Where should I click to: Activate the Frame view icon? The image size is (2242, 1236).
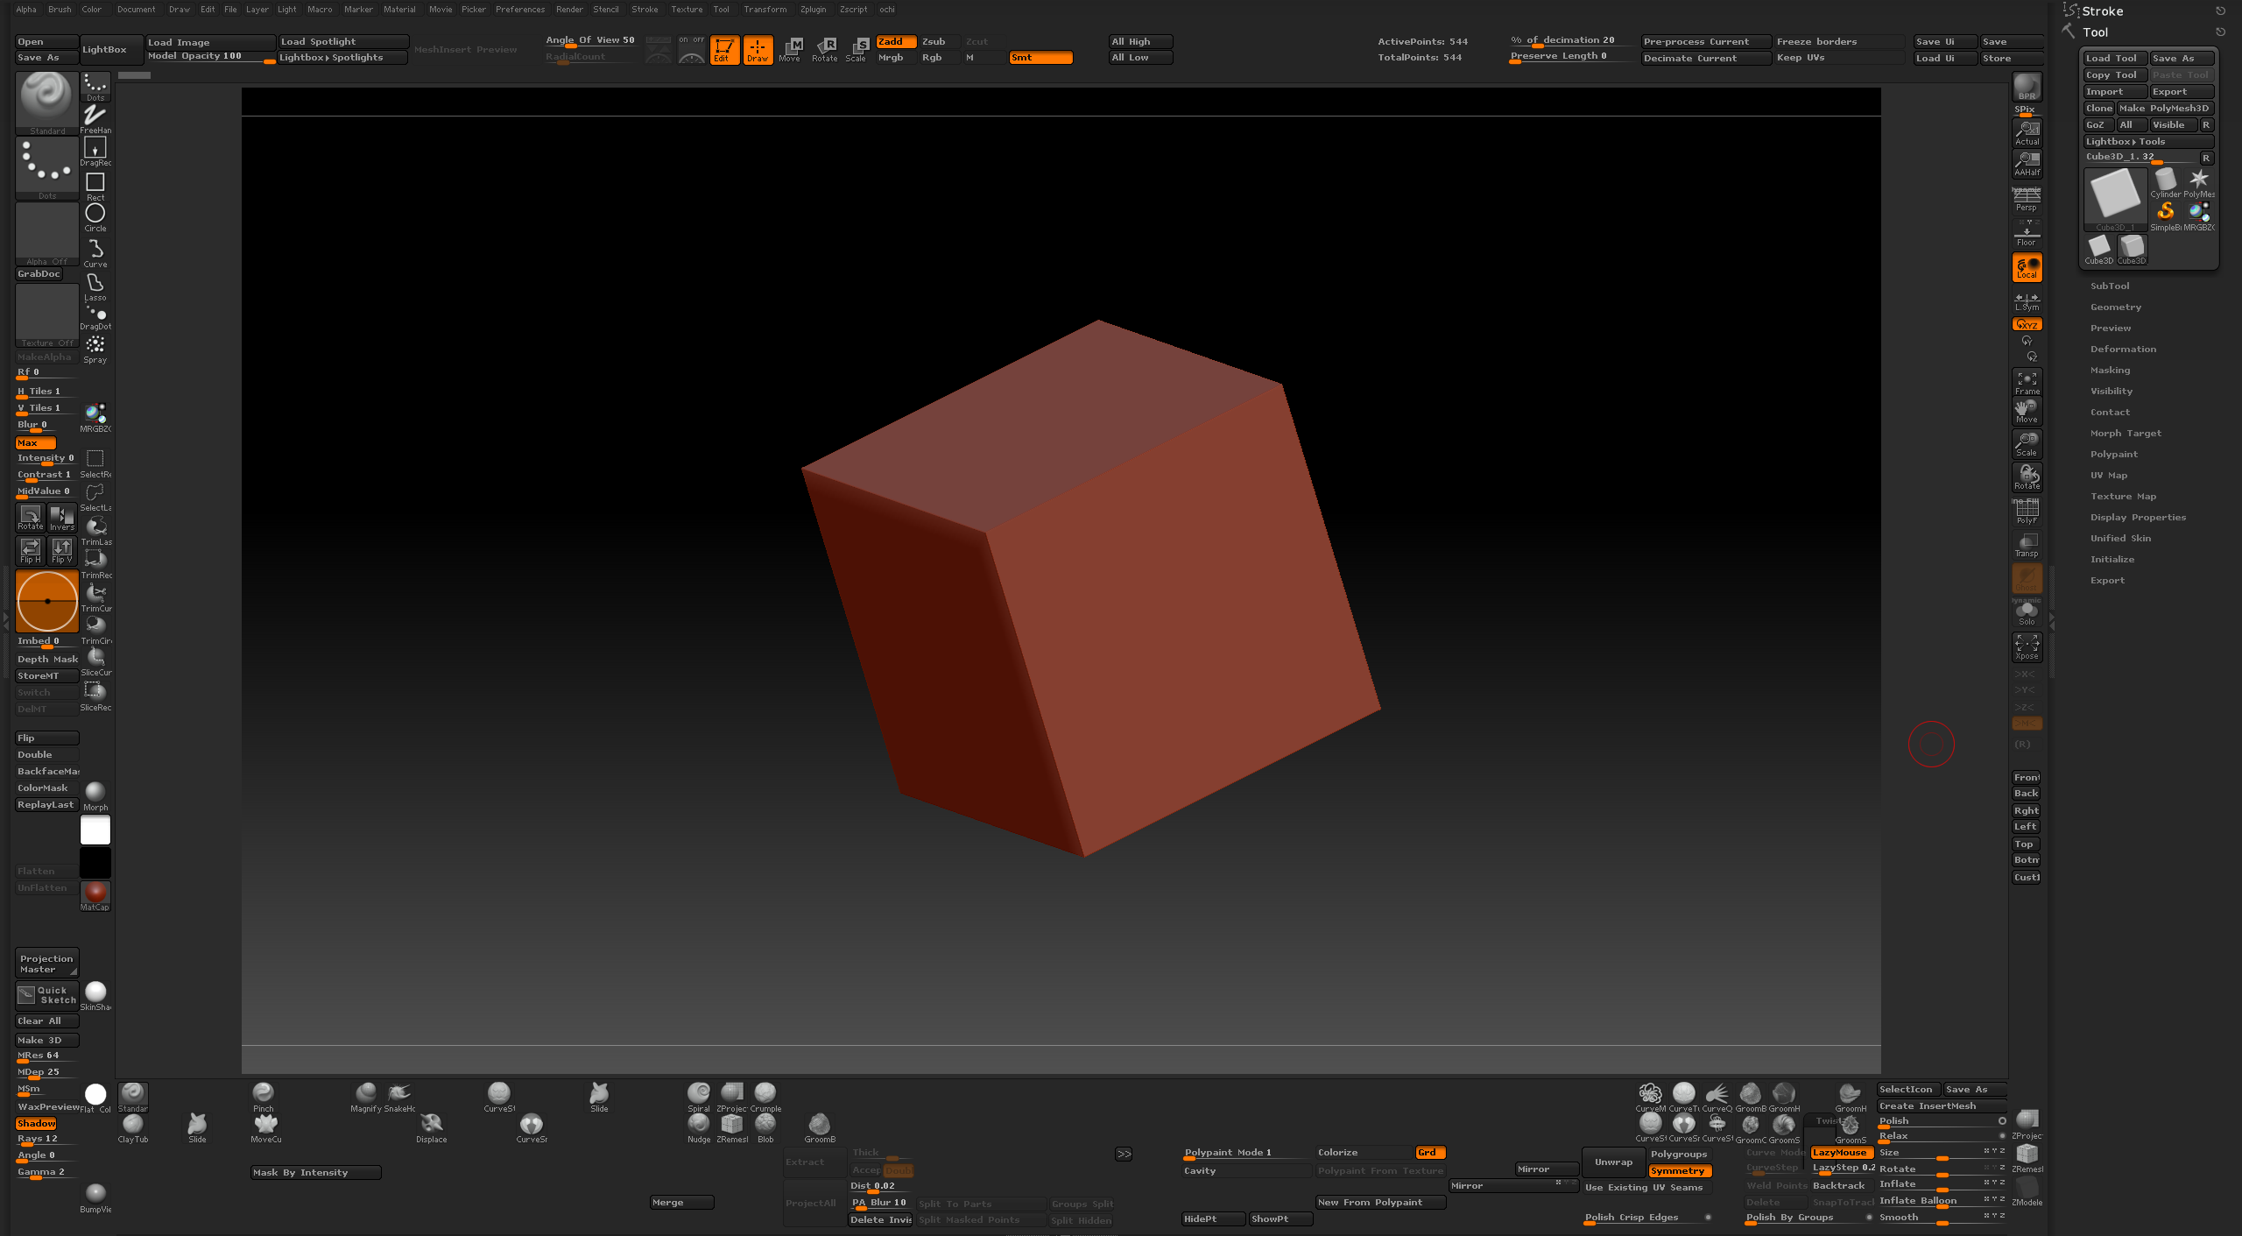coord(2027,382)
